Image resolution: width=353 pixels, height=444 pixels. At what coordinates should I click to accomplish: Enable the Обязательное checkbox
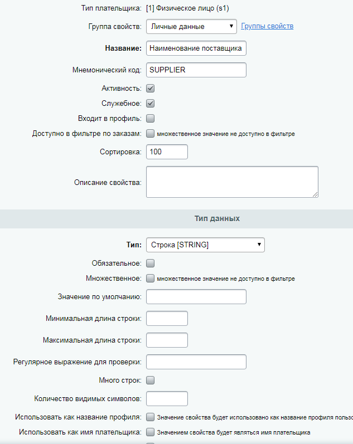[x=150, y=263]
